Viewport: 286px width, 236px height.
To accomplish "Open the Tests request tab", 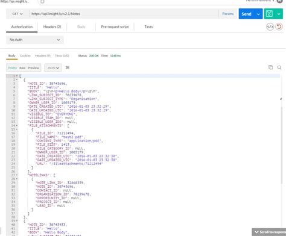I will [148, 26].
